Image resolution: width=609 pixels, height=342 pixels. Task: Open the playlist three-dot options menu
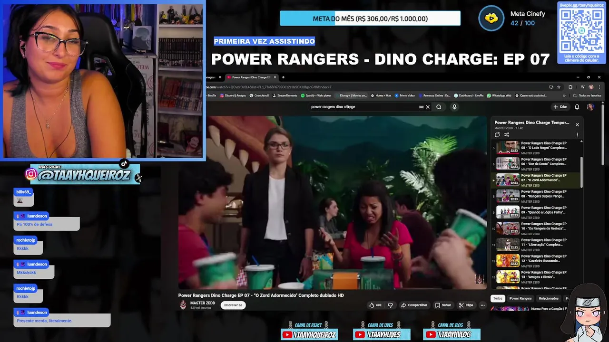(577, 134)
